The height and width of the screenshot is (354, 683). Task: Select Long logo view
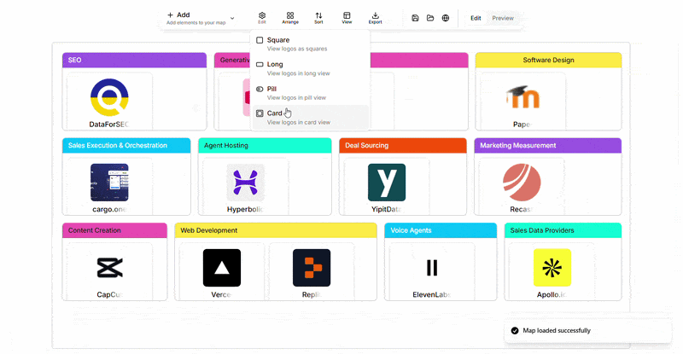(310, 68)
